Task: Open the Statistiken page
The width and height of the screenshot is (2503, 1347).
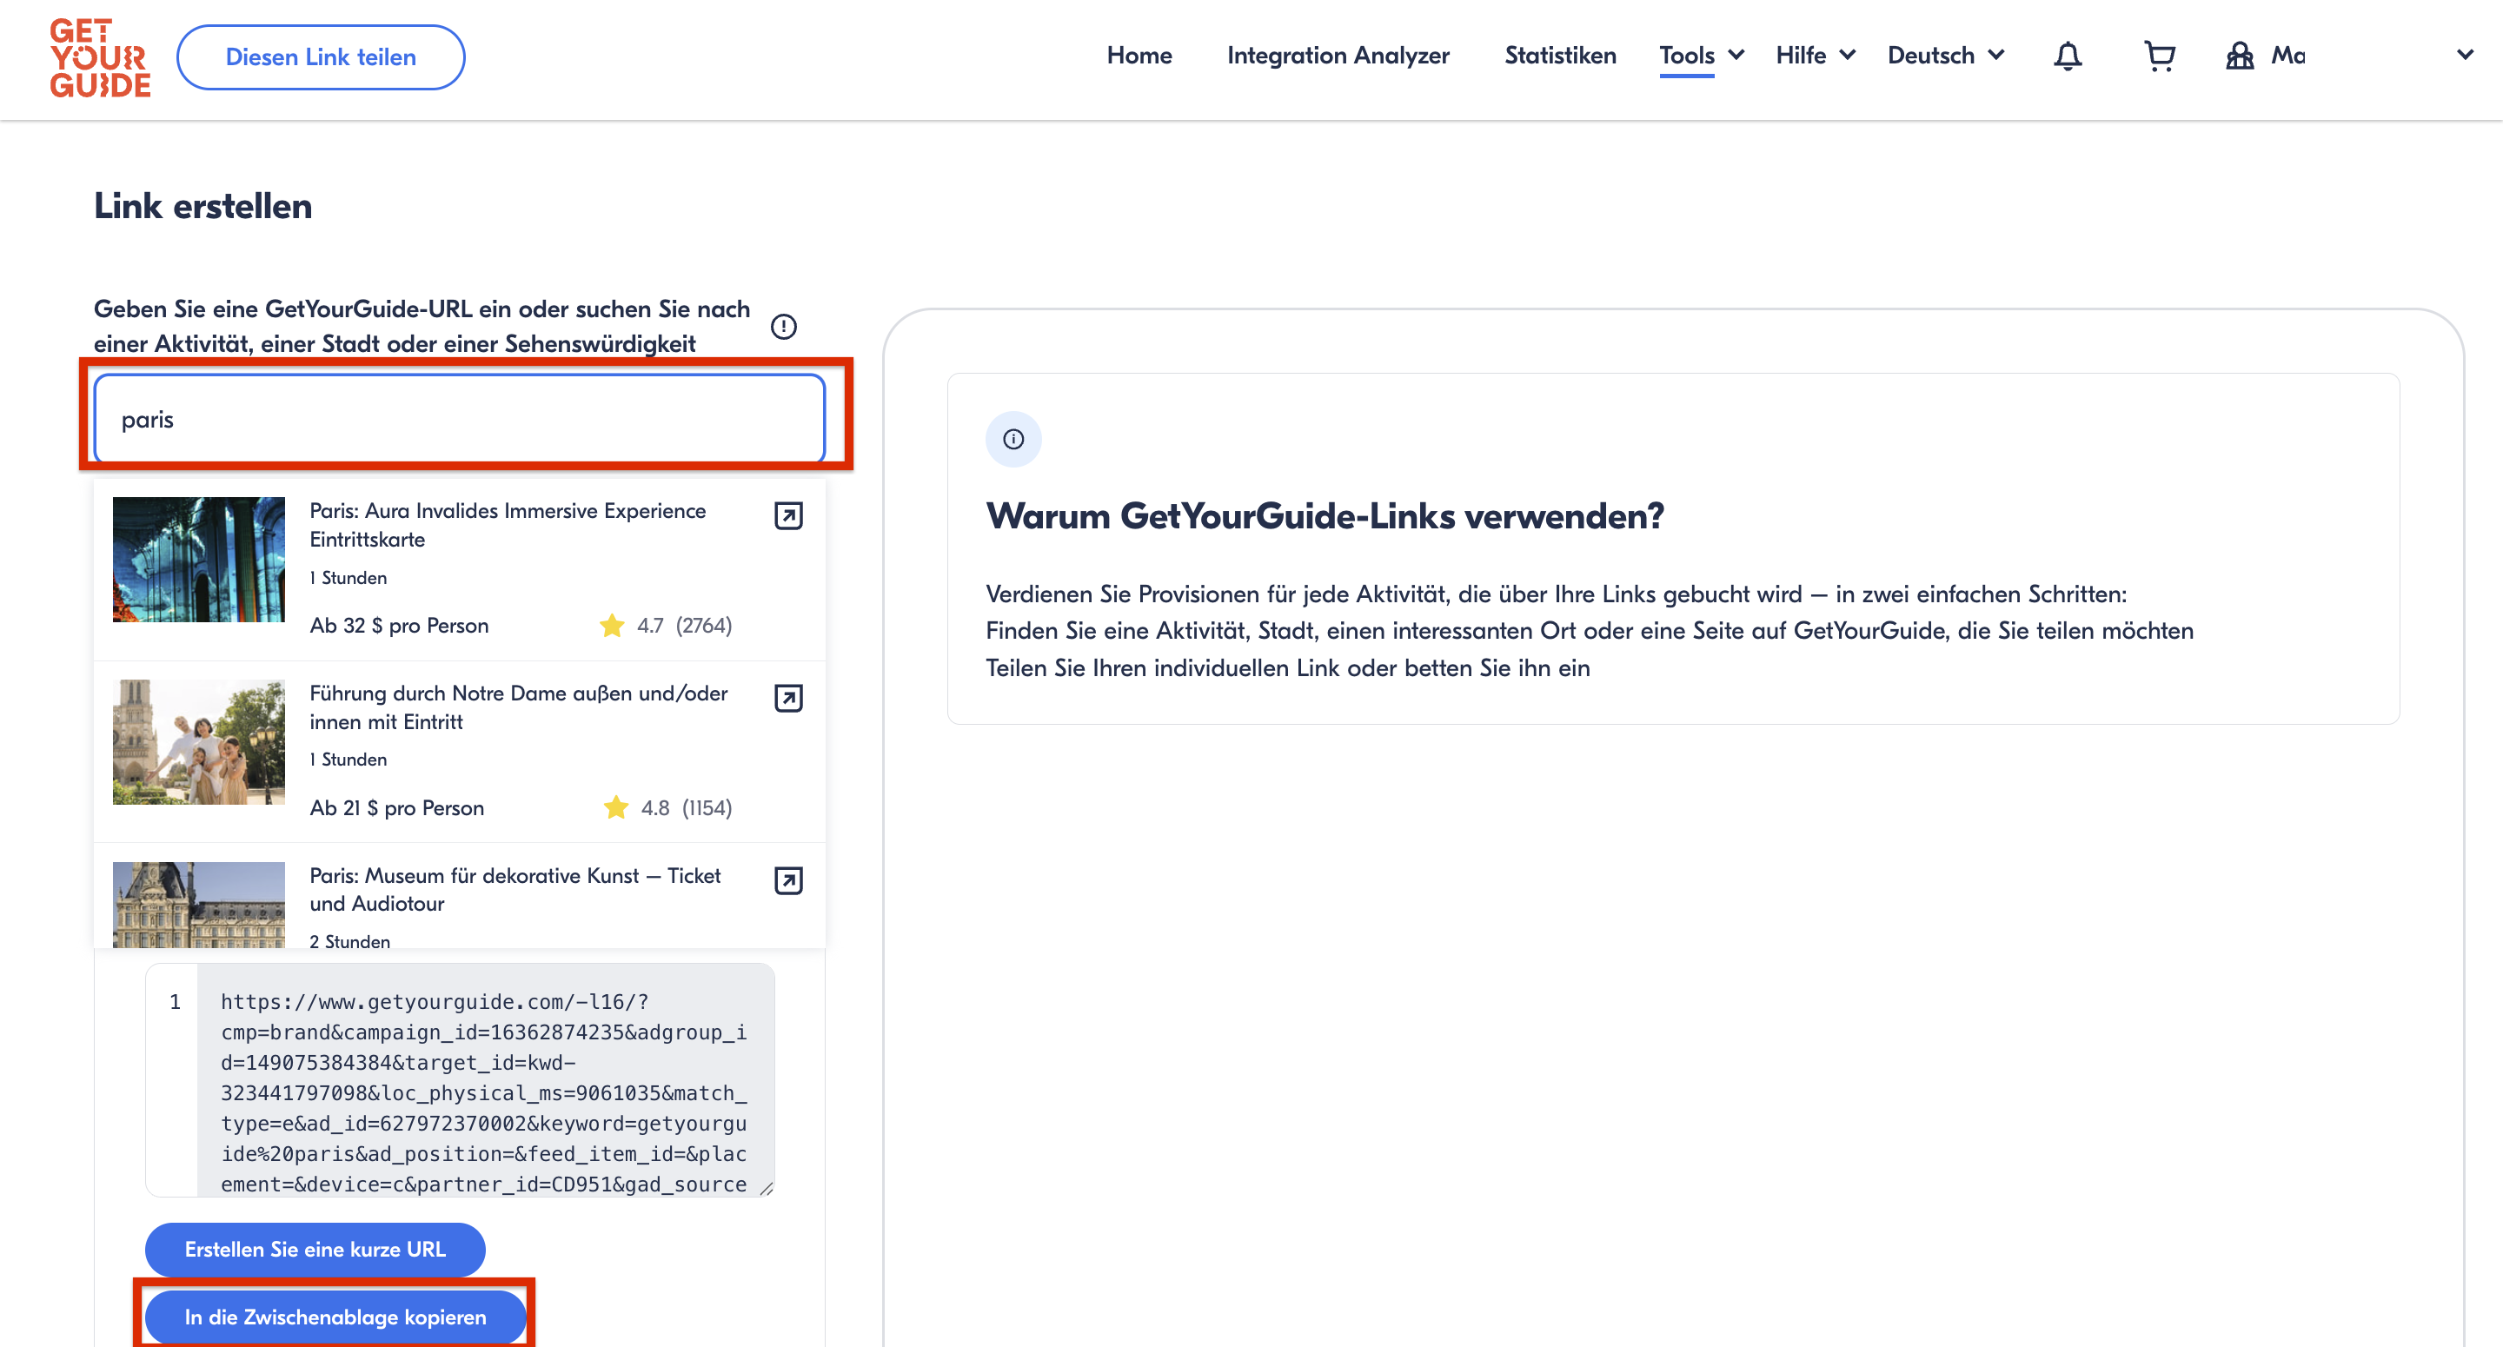Action: [x=1559, y=56]
